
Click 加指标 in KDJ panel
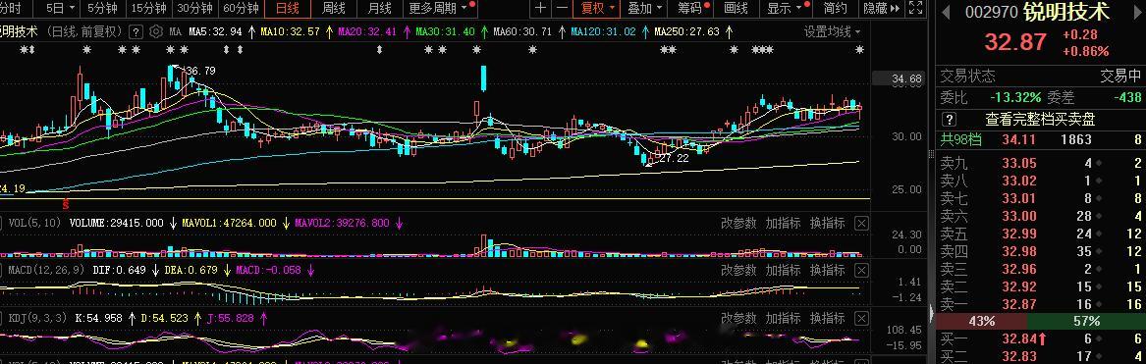783,319
